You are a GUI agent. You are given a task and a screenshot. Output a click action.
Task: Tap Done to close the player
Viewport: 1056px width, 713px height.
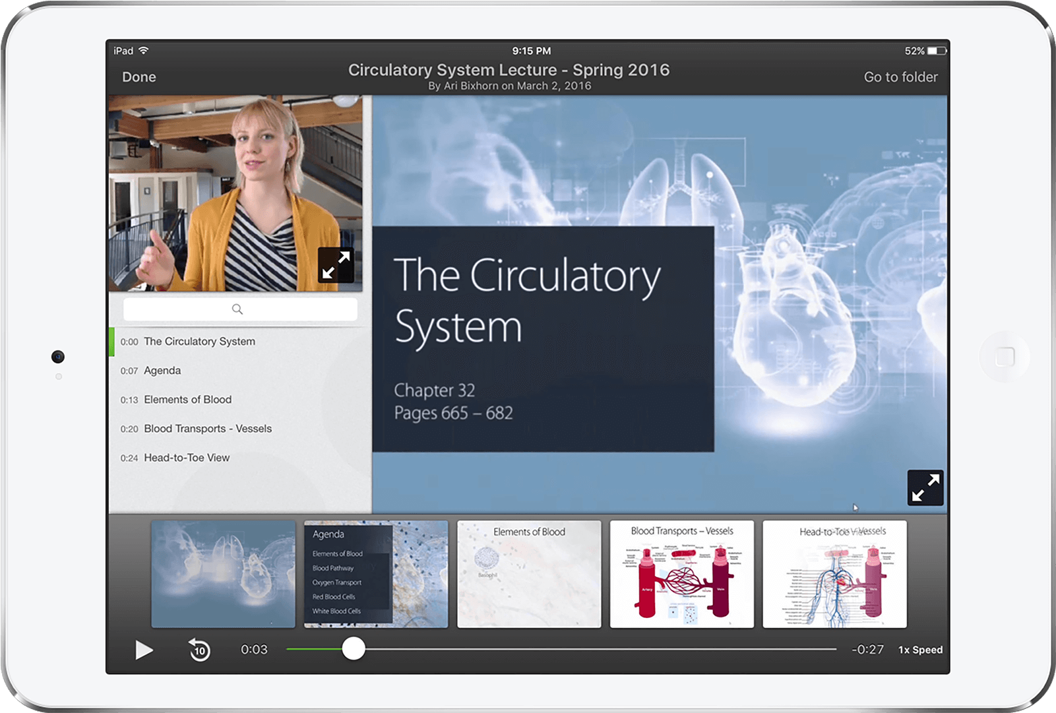pos(139,77)
